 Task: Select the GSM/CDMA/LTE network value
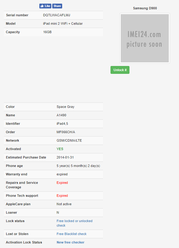[69, 140]
